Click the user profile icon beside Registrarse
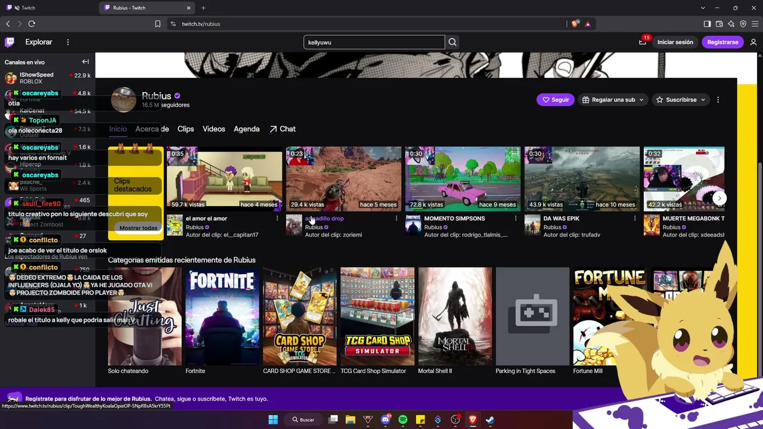This screenshot has height=429, width=763. [753, 42]
